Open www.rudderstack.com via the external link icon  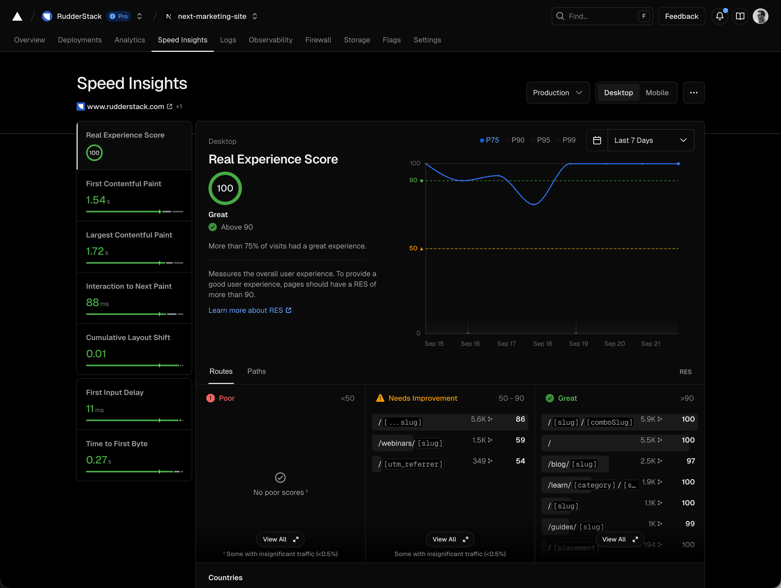tap(169, 106)
